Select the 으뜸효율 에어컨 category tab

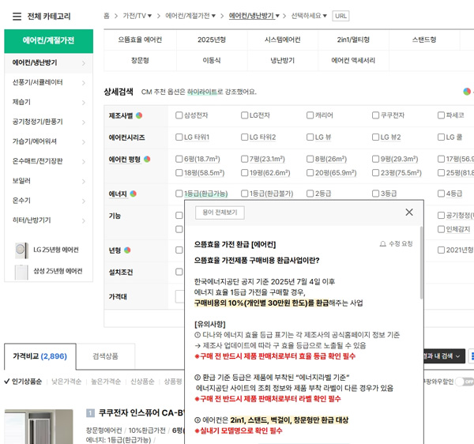pyautogui.click(x=140, y=40)
